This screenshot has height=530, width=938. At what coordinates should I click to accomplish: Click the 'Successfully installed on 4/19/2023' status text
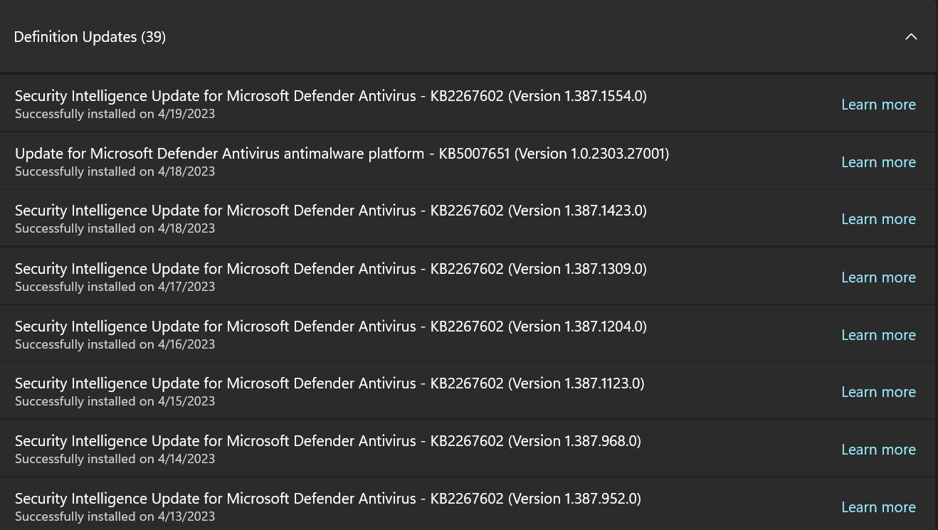point(115,114)
